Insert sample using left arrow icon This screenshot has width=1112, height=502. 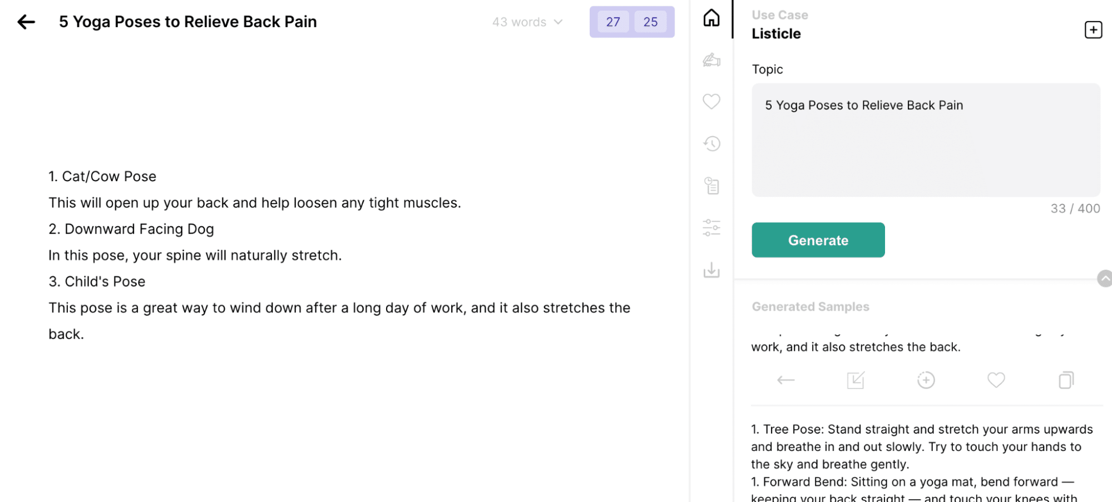pos(785,380)
